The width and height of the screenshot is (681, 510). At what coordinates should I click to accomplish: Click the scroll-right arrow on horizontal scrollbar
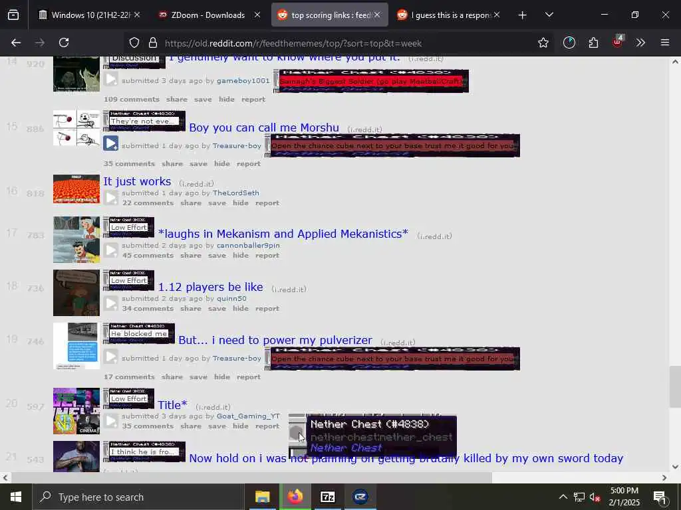[664, 477]
